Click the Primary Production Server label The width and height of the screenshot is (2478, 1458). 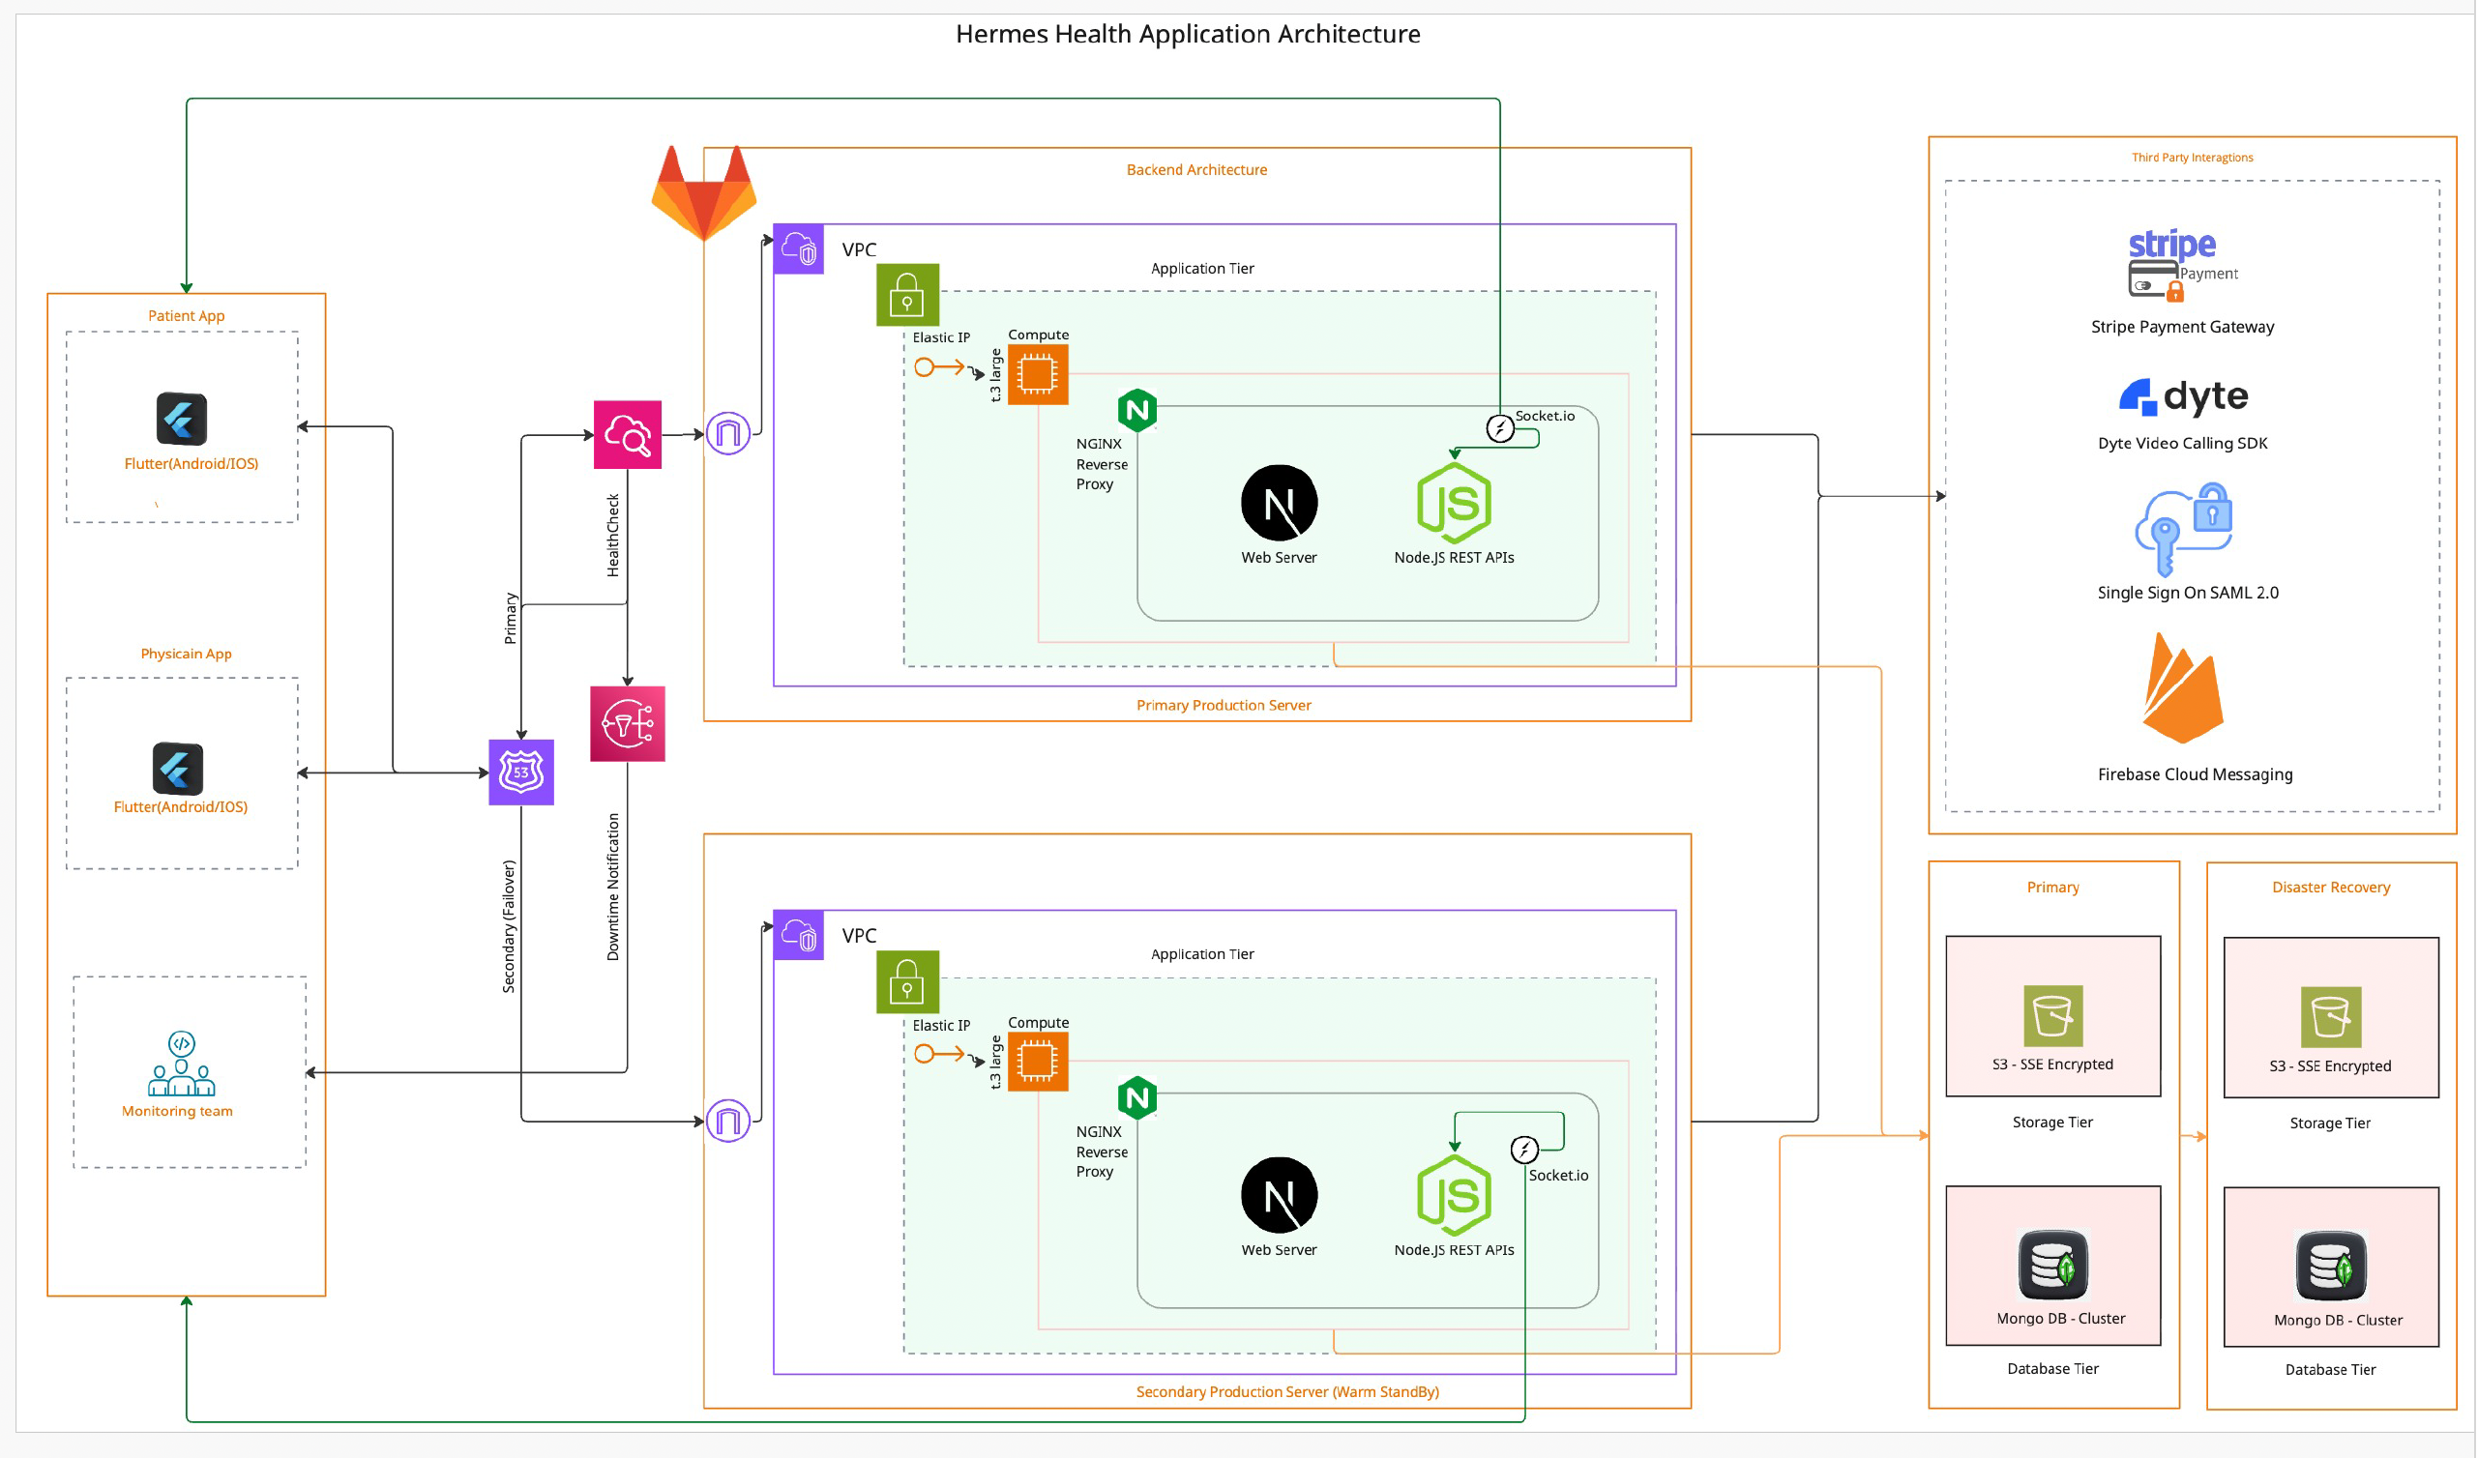click(x=1224, y=706)
